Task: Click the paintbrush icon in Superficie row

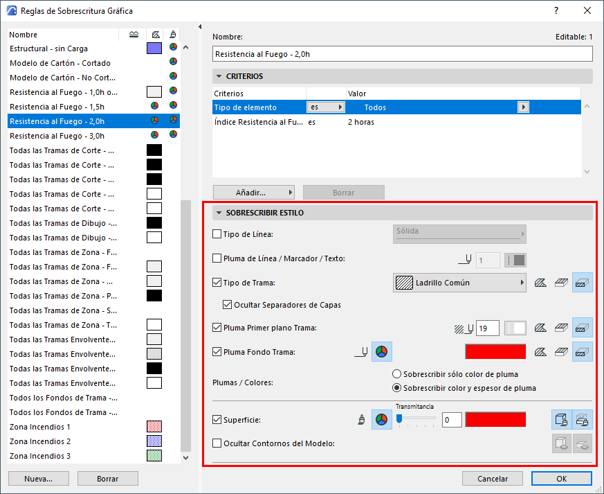Action: (x=361, y=420)
